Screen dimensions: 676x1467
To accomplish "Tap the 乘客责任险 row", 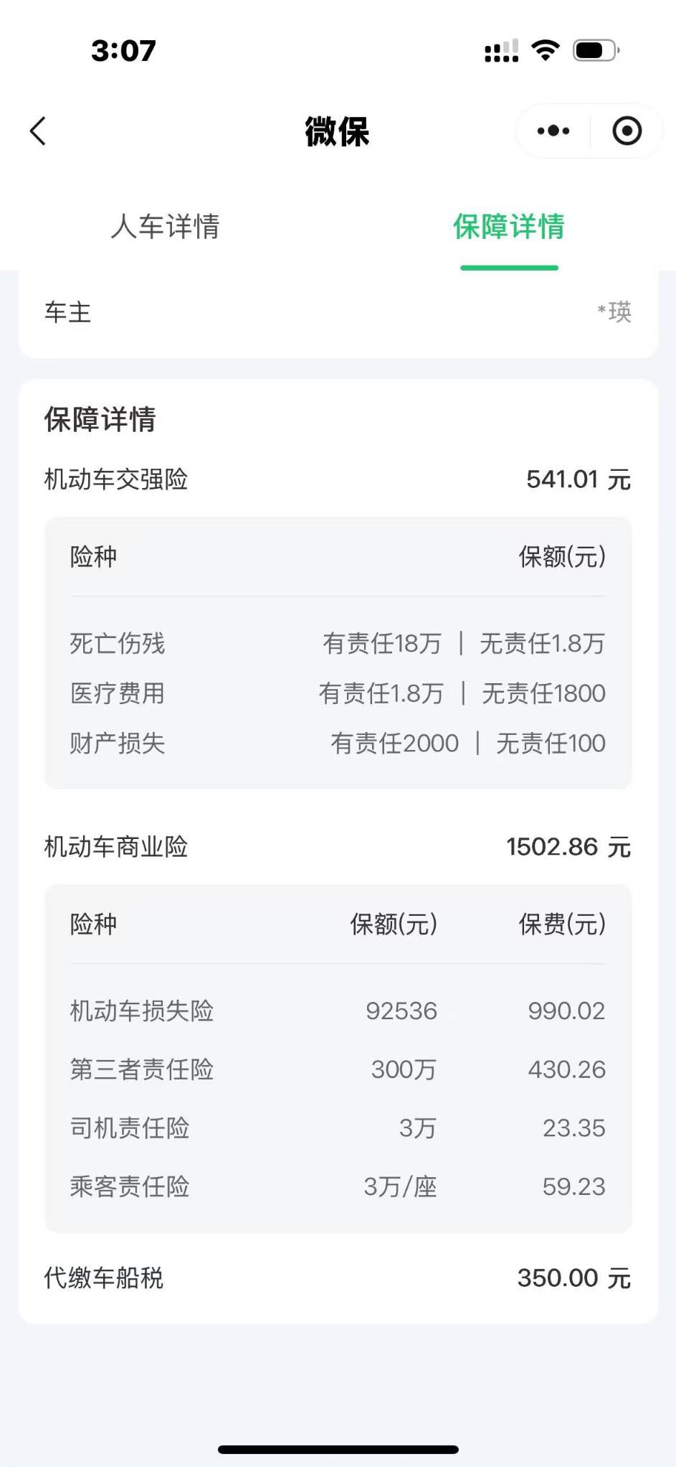I will [x=338, y=1187].
